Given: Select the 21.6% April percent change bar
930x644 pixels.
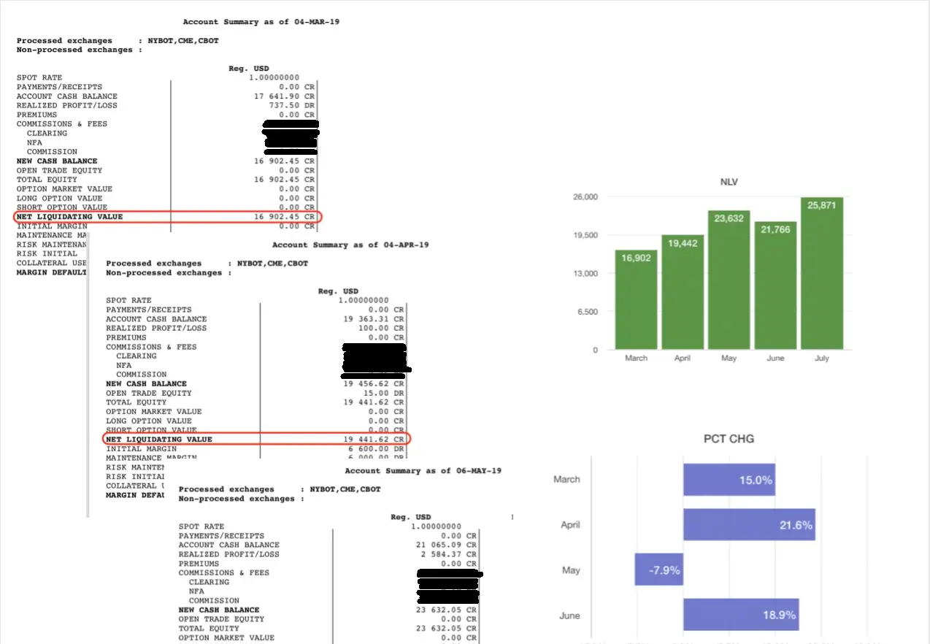Looking at the screenshot, I should pyautogui.click(x=749, y=525).
